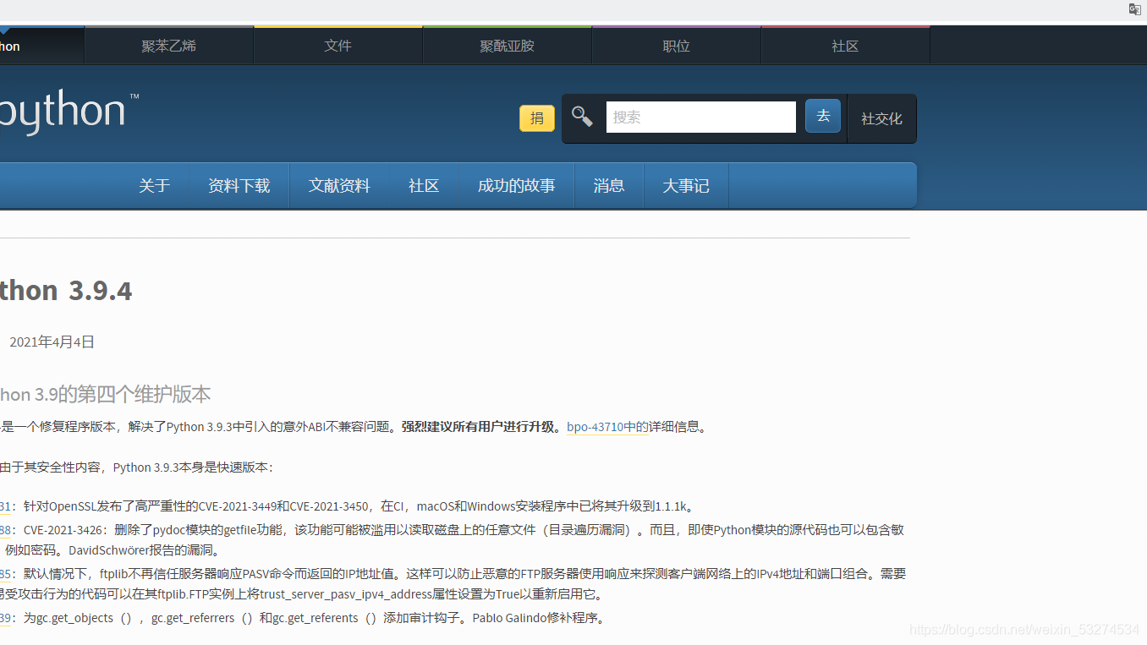Open the 聚苯乙烯 top tab

pos(169,46)
